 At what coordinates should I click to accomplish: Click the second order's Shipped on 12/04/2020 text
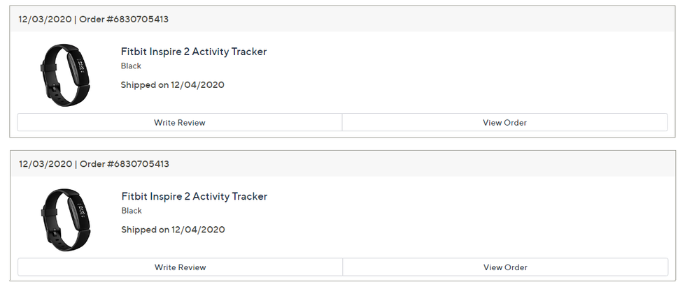click(172, 230)
